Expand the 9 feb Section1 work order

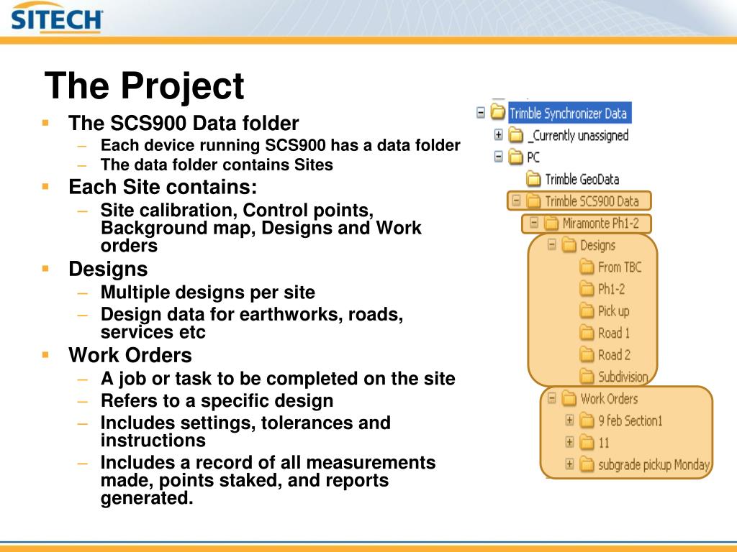point(569,420)
